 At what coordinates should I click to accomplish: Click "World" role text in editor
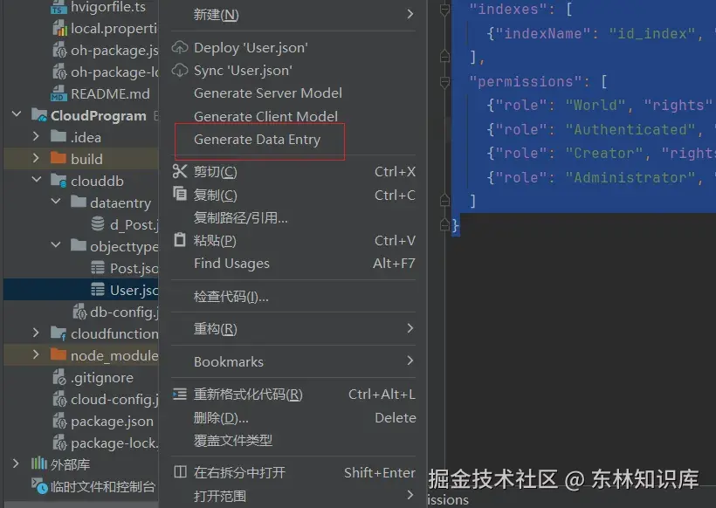(x=595, y=105)
